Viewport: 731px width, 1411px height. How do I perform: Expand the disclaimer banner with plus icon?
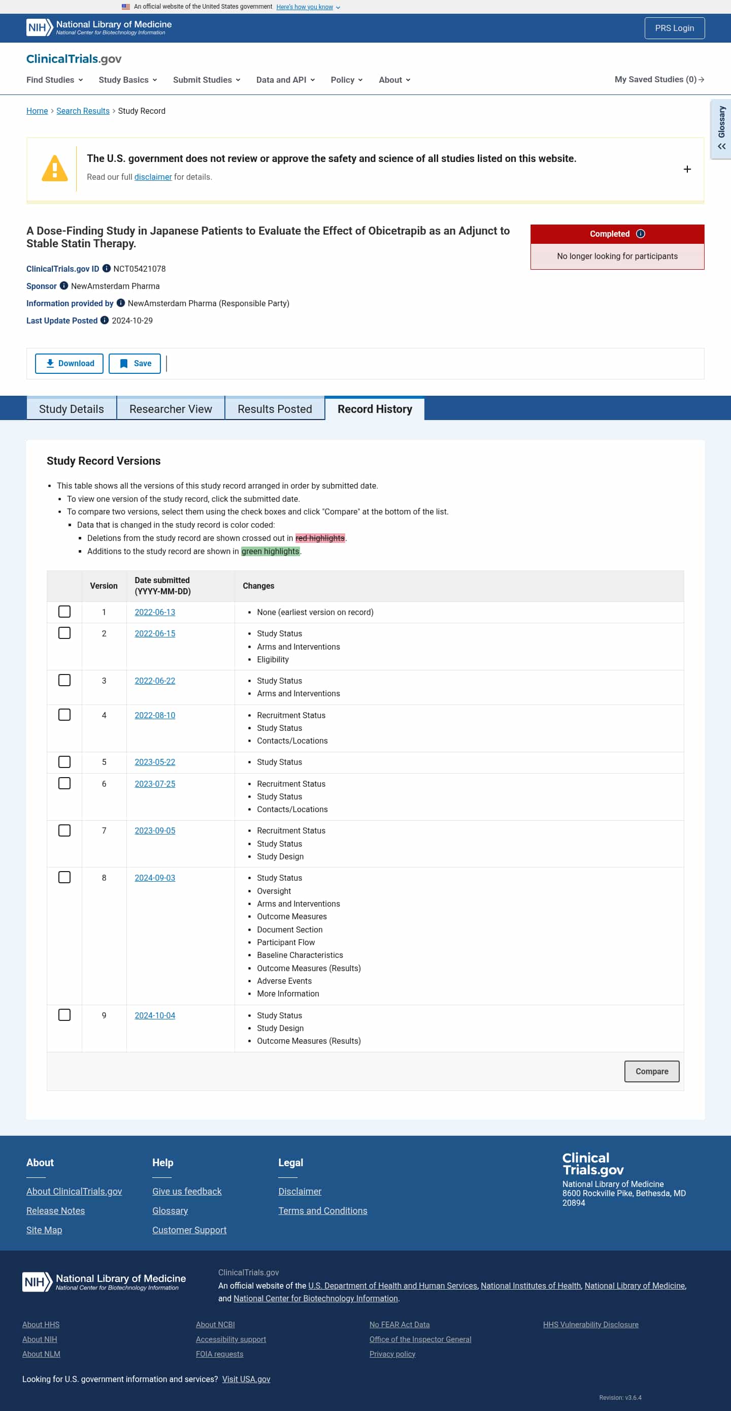[687, 169]
